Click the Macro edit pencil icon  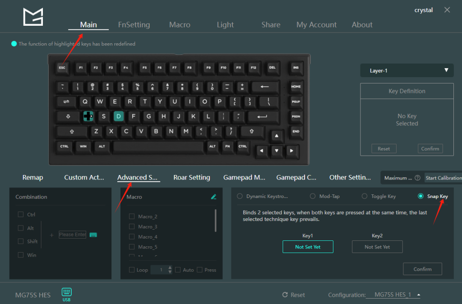point(213,197)
